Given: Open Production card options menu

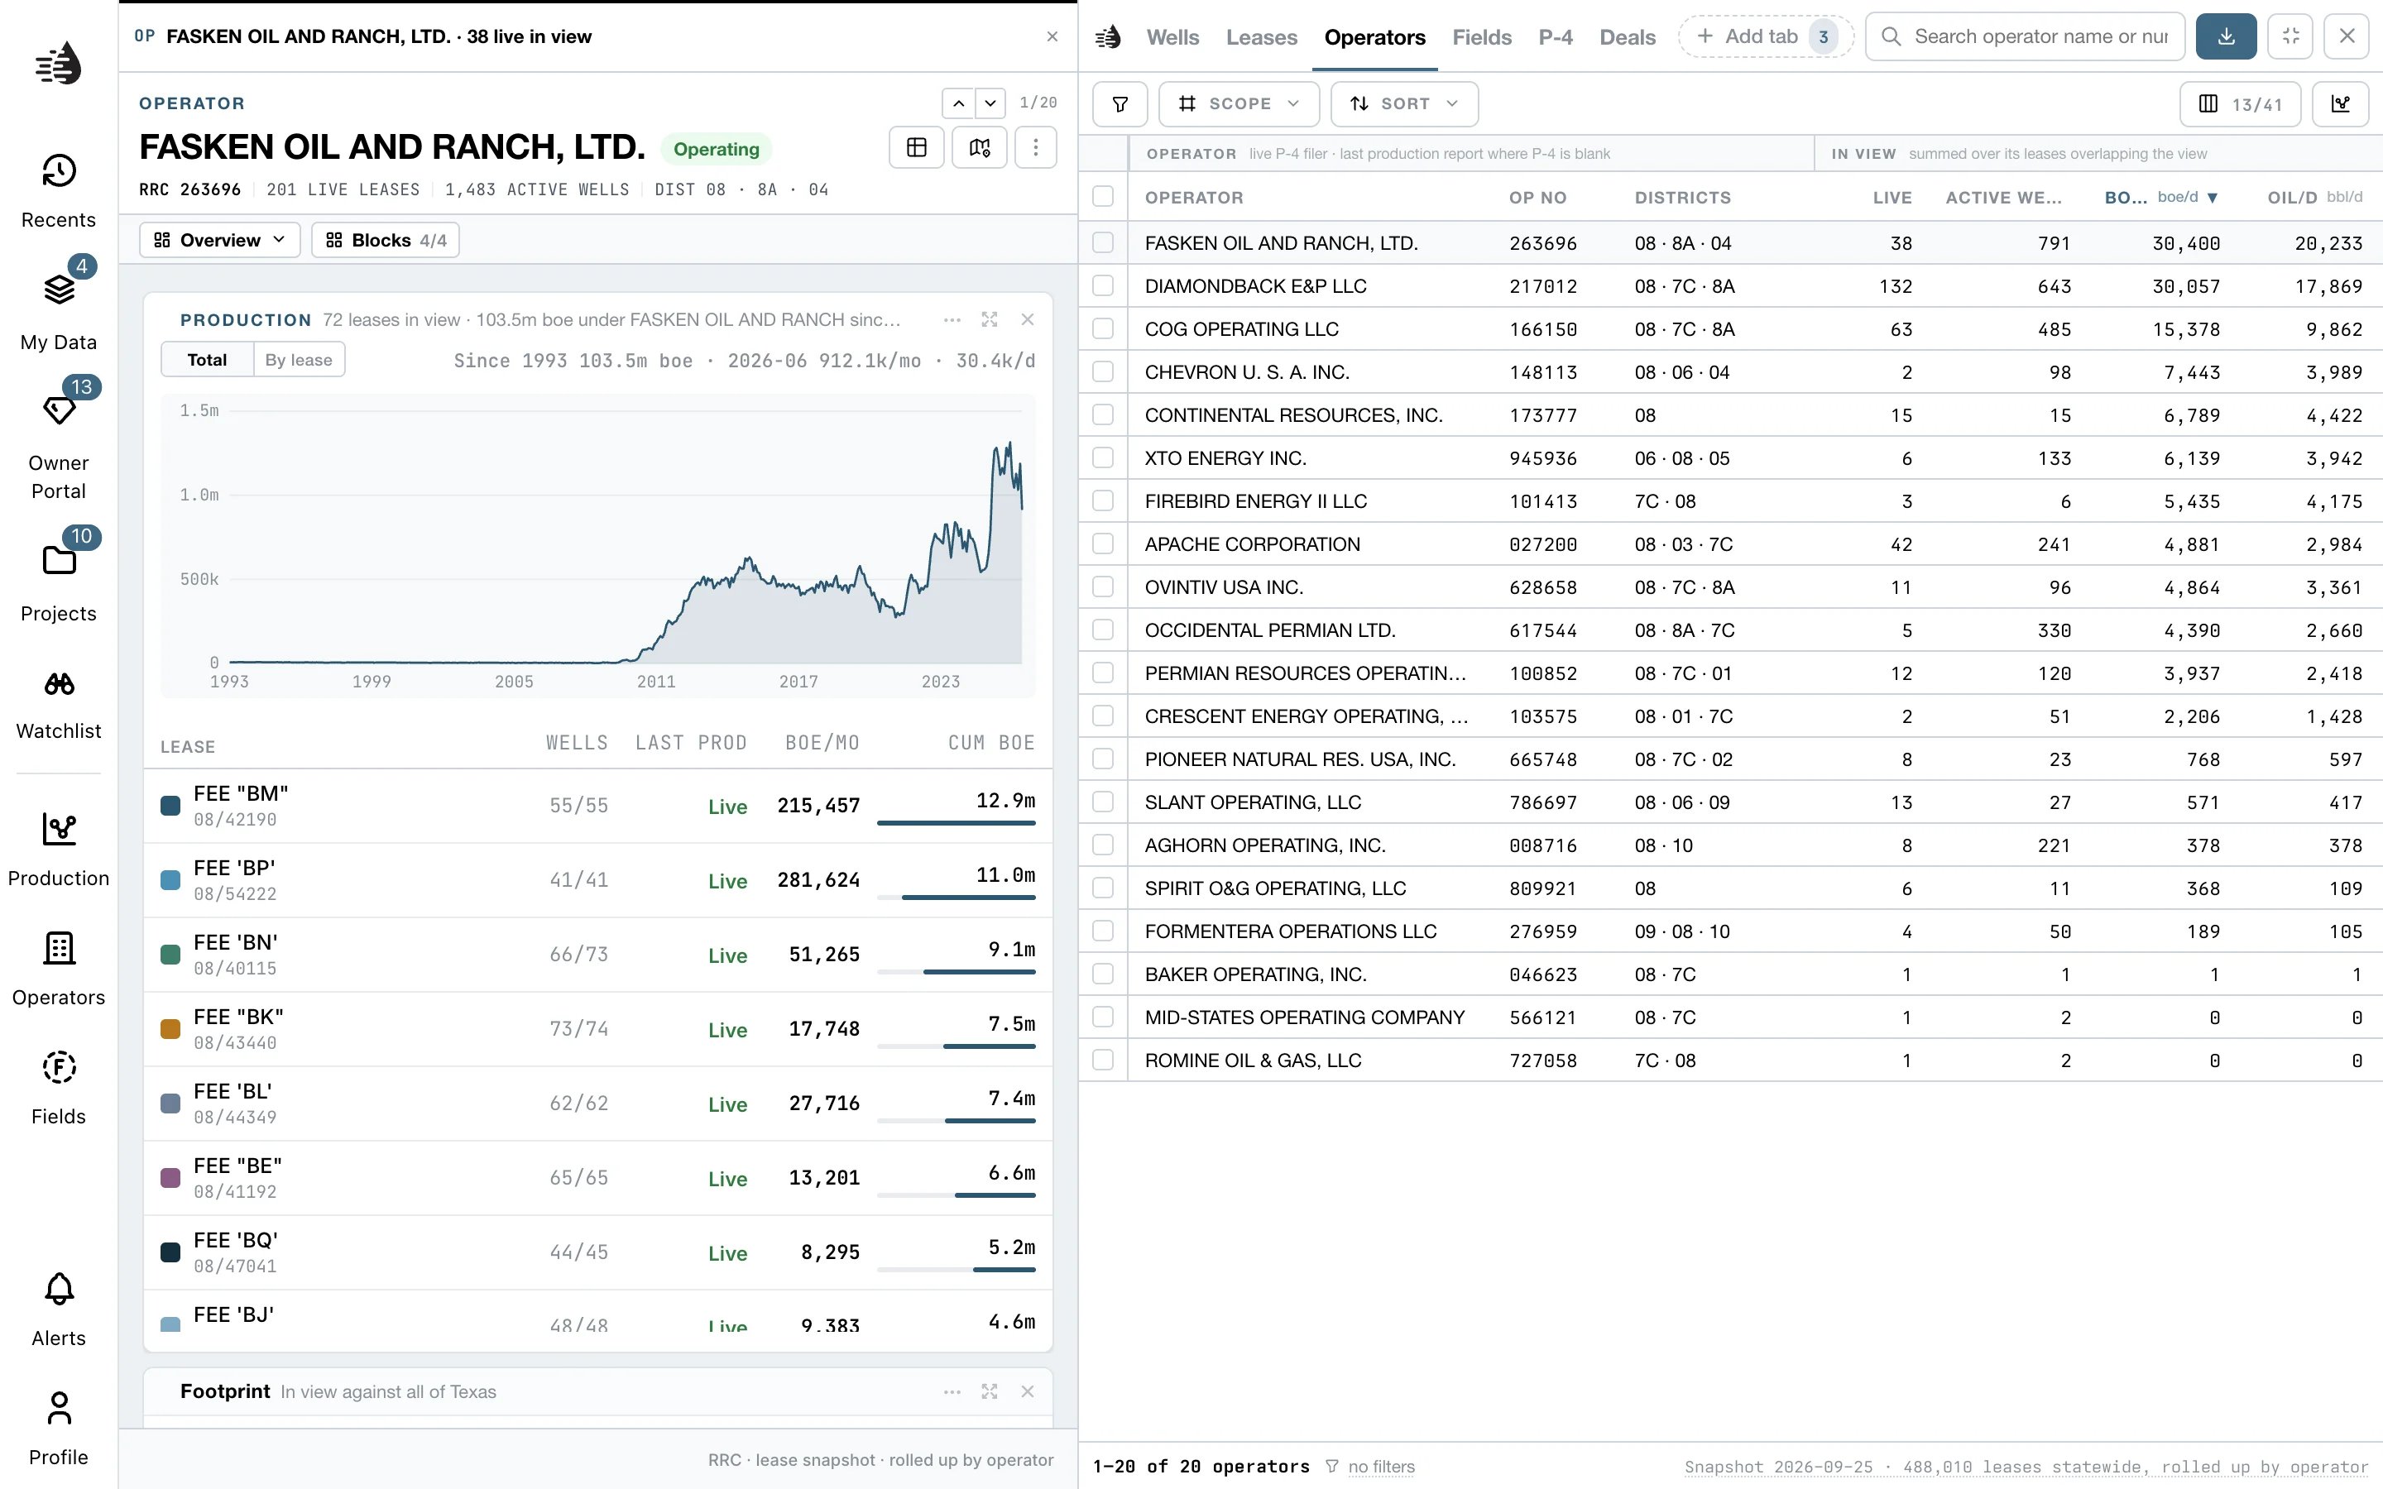Looking at the screenshot, I should (952, 320).
